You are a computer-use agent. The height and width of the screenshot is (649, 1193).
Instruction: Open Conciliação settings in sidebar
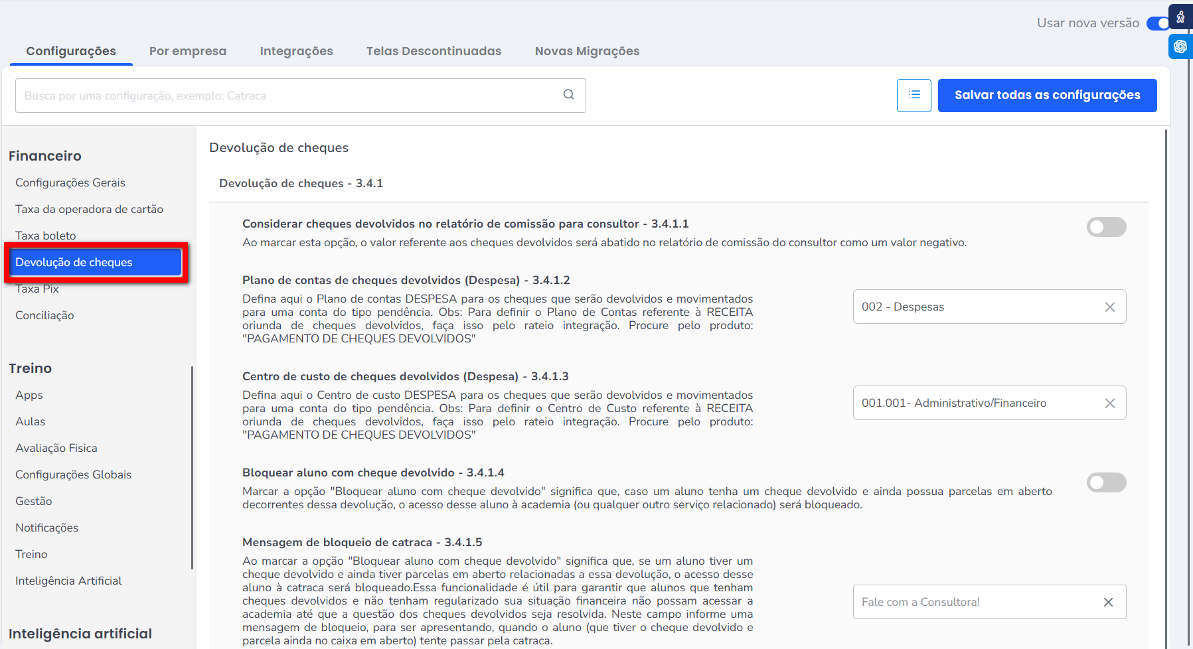[x=44, y=315]
